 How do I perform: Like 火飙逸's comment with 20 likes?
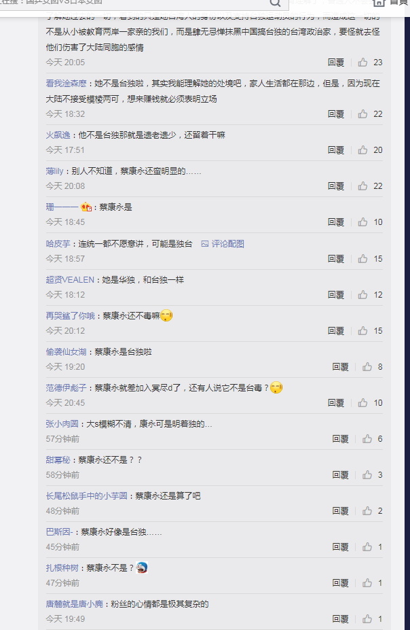point(362,150)
